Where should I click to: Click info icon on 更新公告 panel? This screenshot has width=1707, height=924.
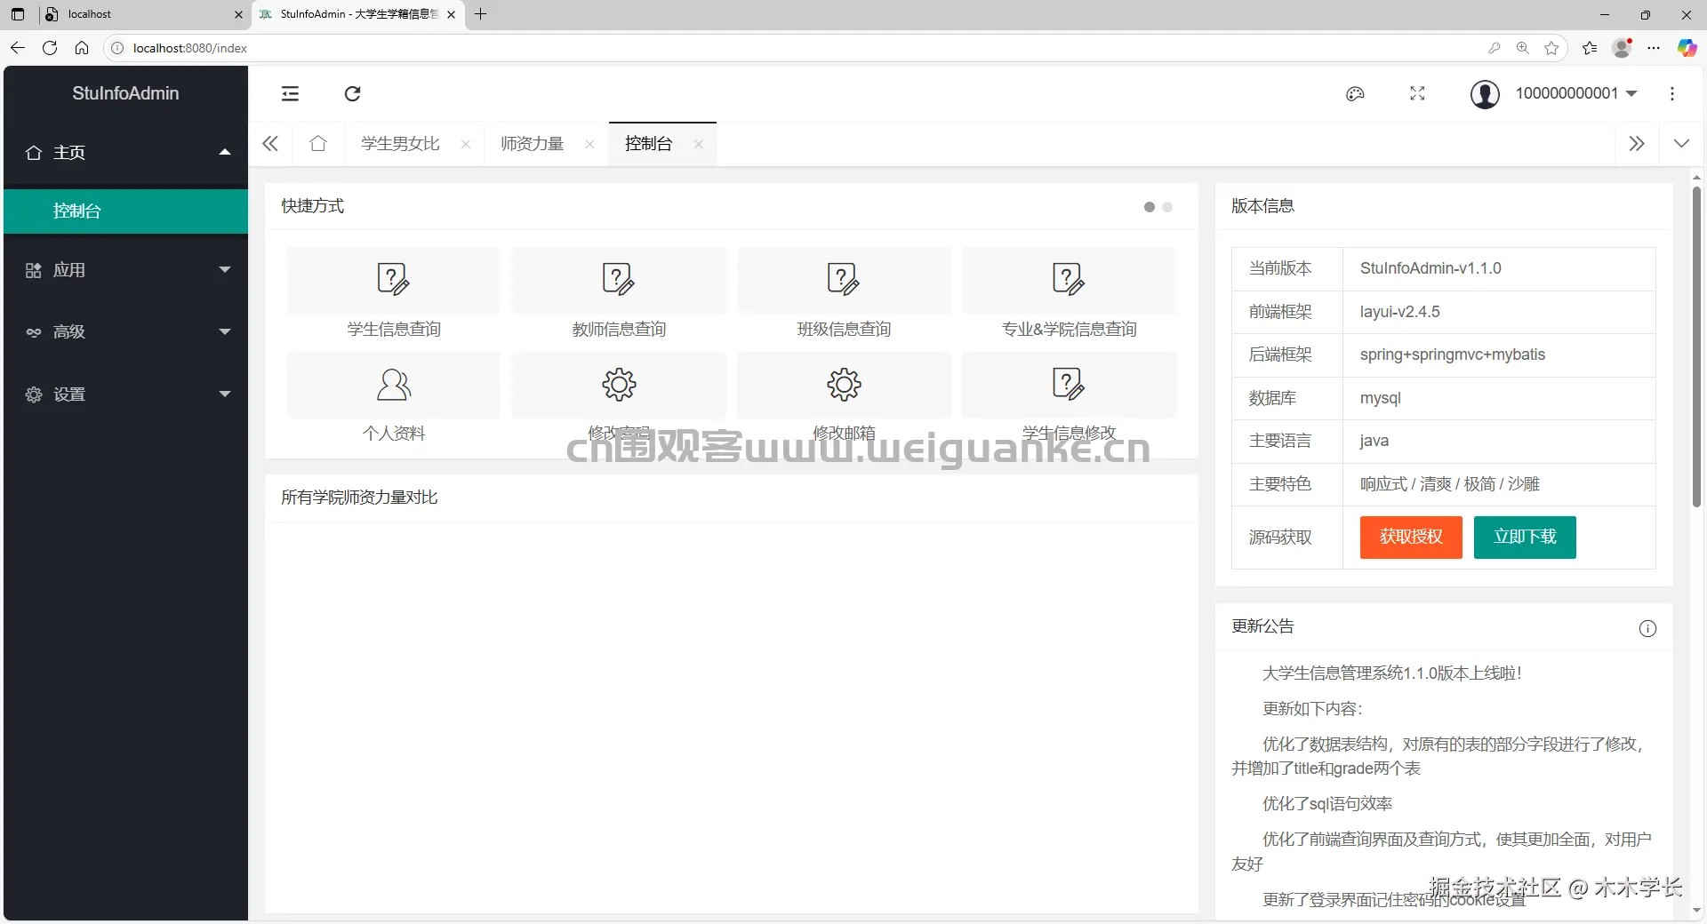coord(1647,628)
